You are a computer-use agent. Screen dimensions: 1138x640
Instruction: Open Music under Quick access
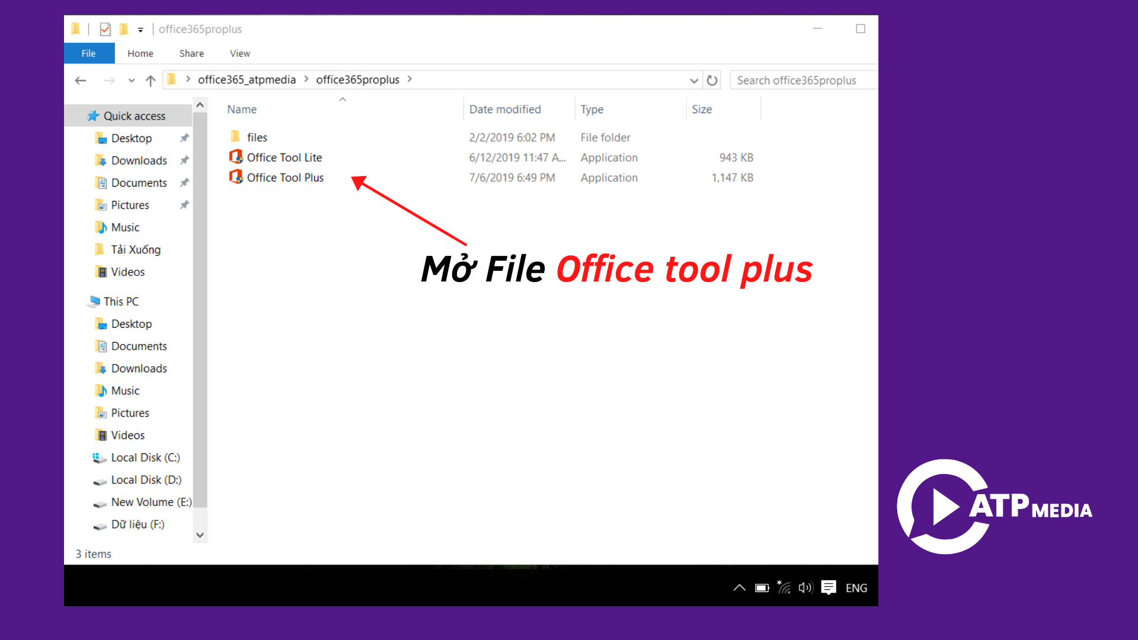pyautogui.click(x=125, y=228)
